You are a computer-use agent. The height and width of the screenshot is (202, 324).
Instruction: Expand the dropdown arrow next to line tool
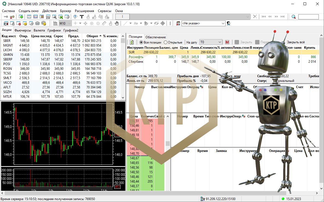click(x=130, y=23)
